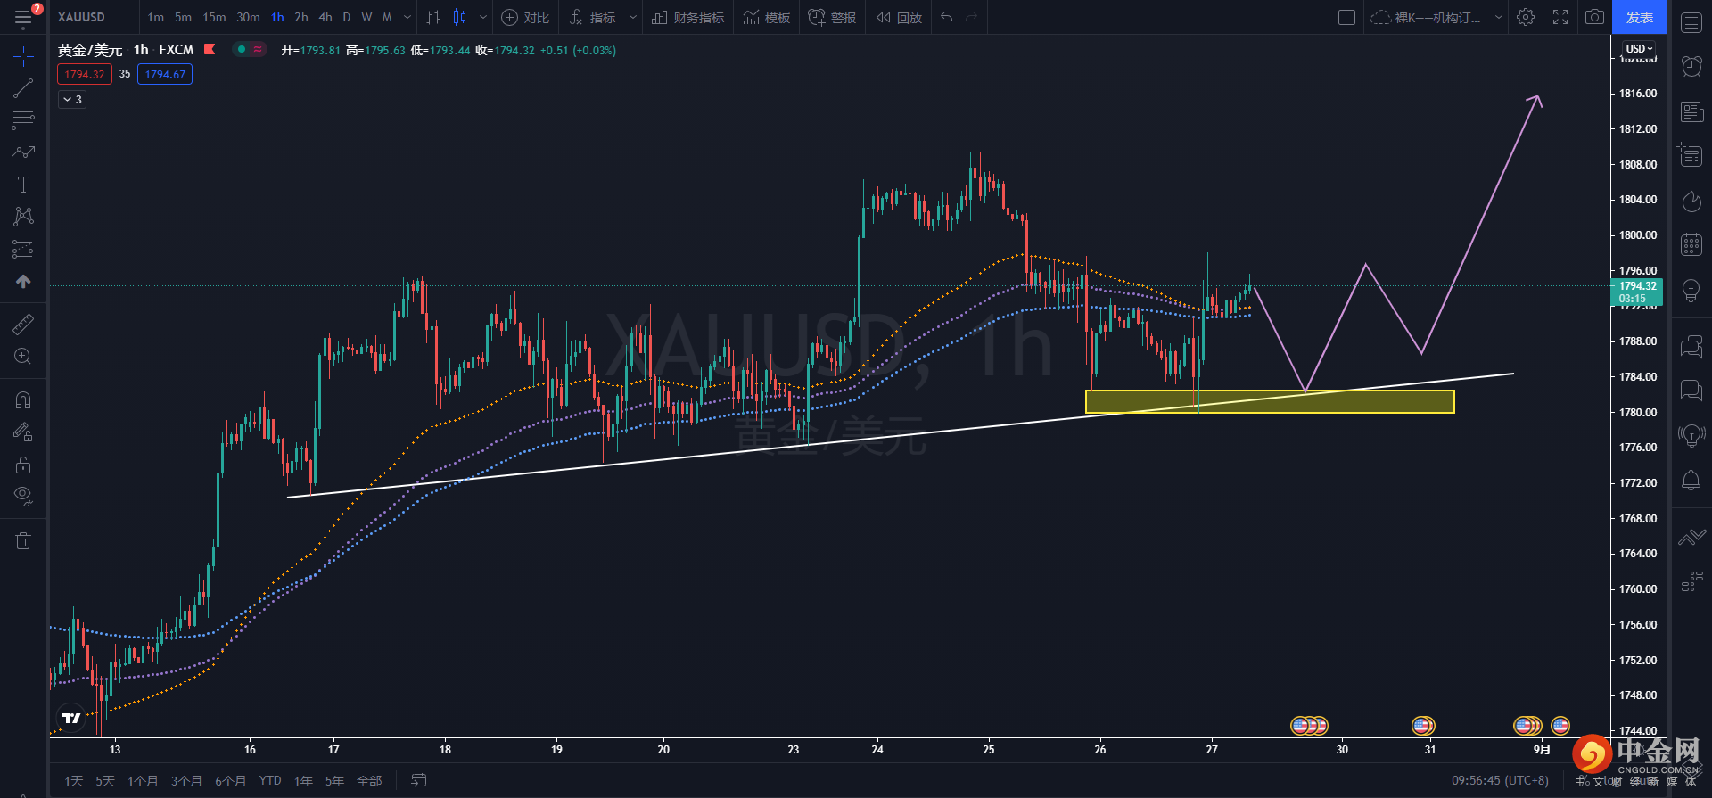The height and width of the screenshot is (798, 1712).
Task: Switch to the 30m timeframe
Action: [248, 18]
